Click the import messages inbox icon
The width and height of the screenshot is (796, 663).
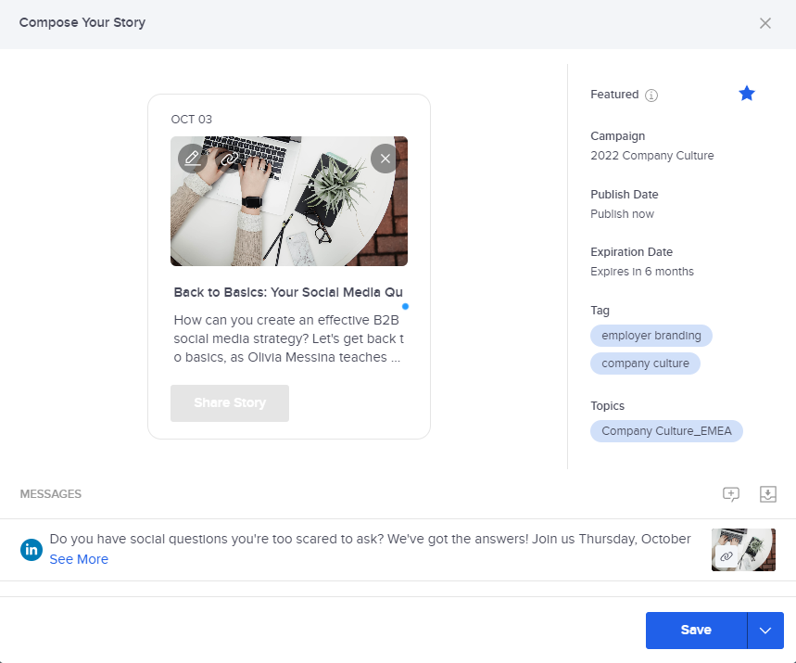click(x=766, y=494)
